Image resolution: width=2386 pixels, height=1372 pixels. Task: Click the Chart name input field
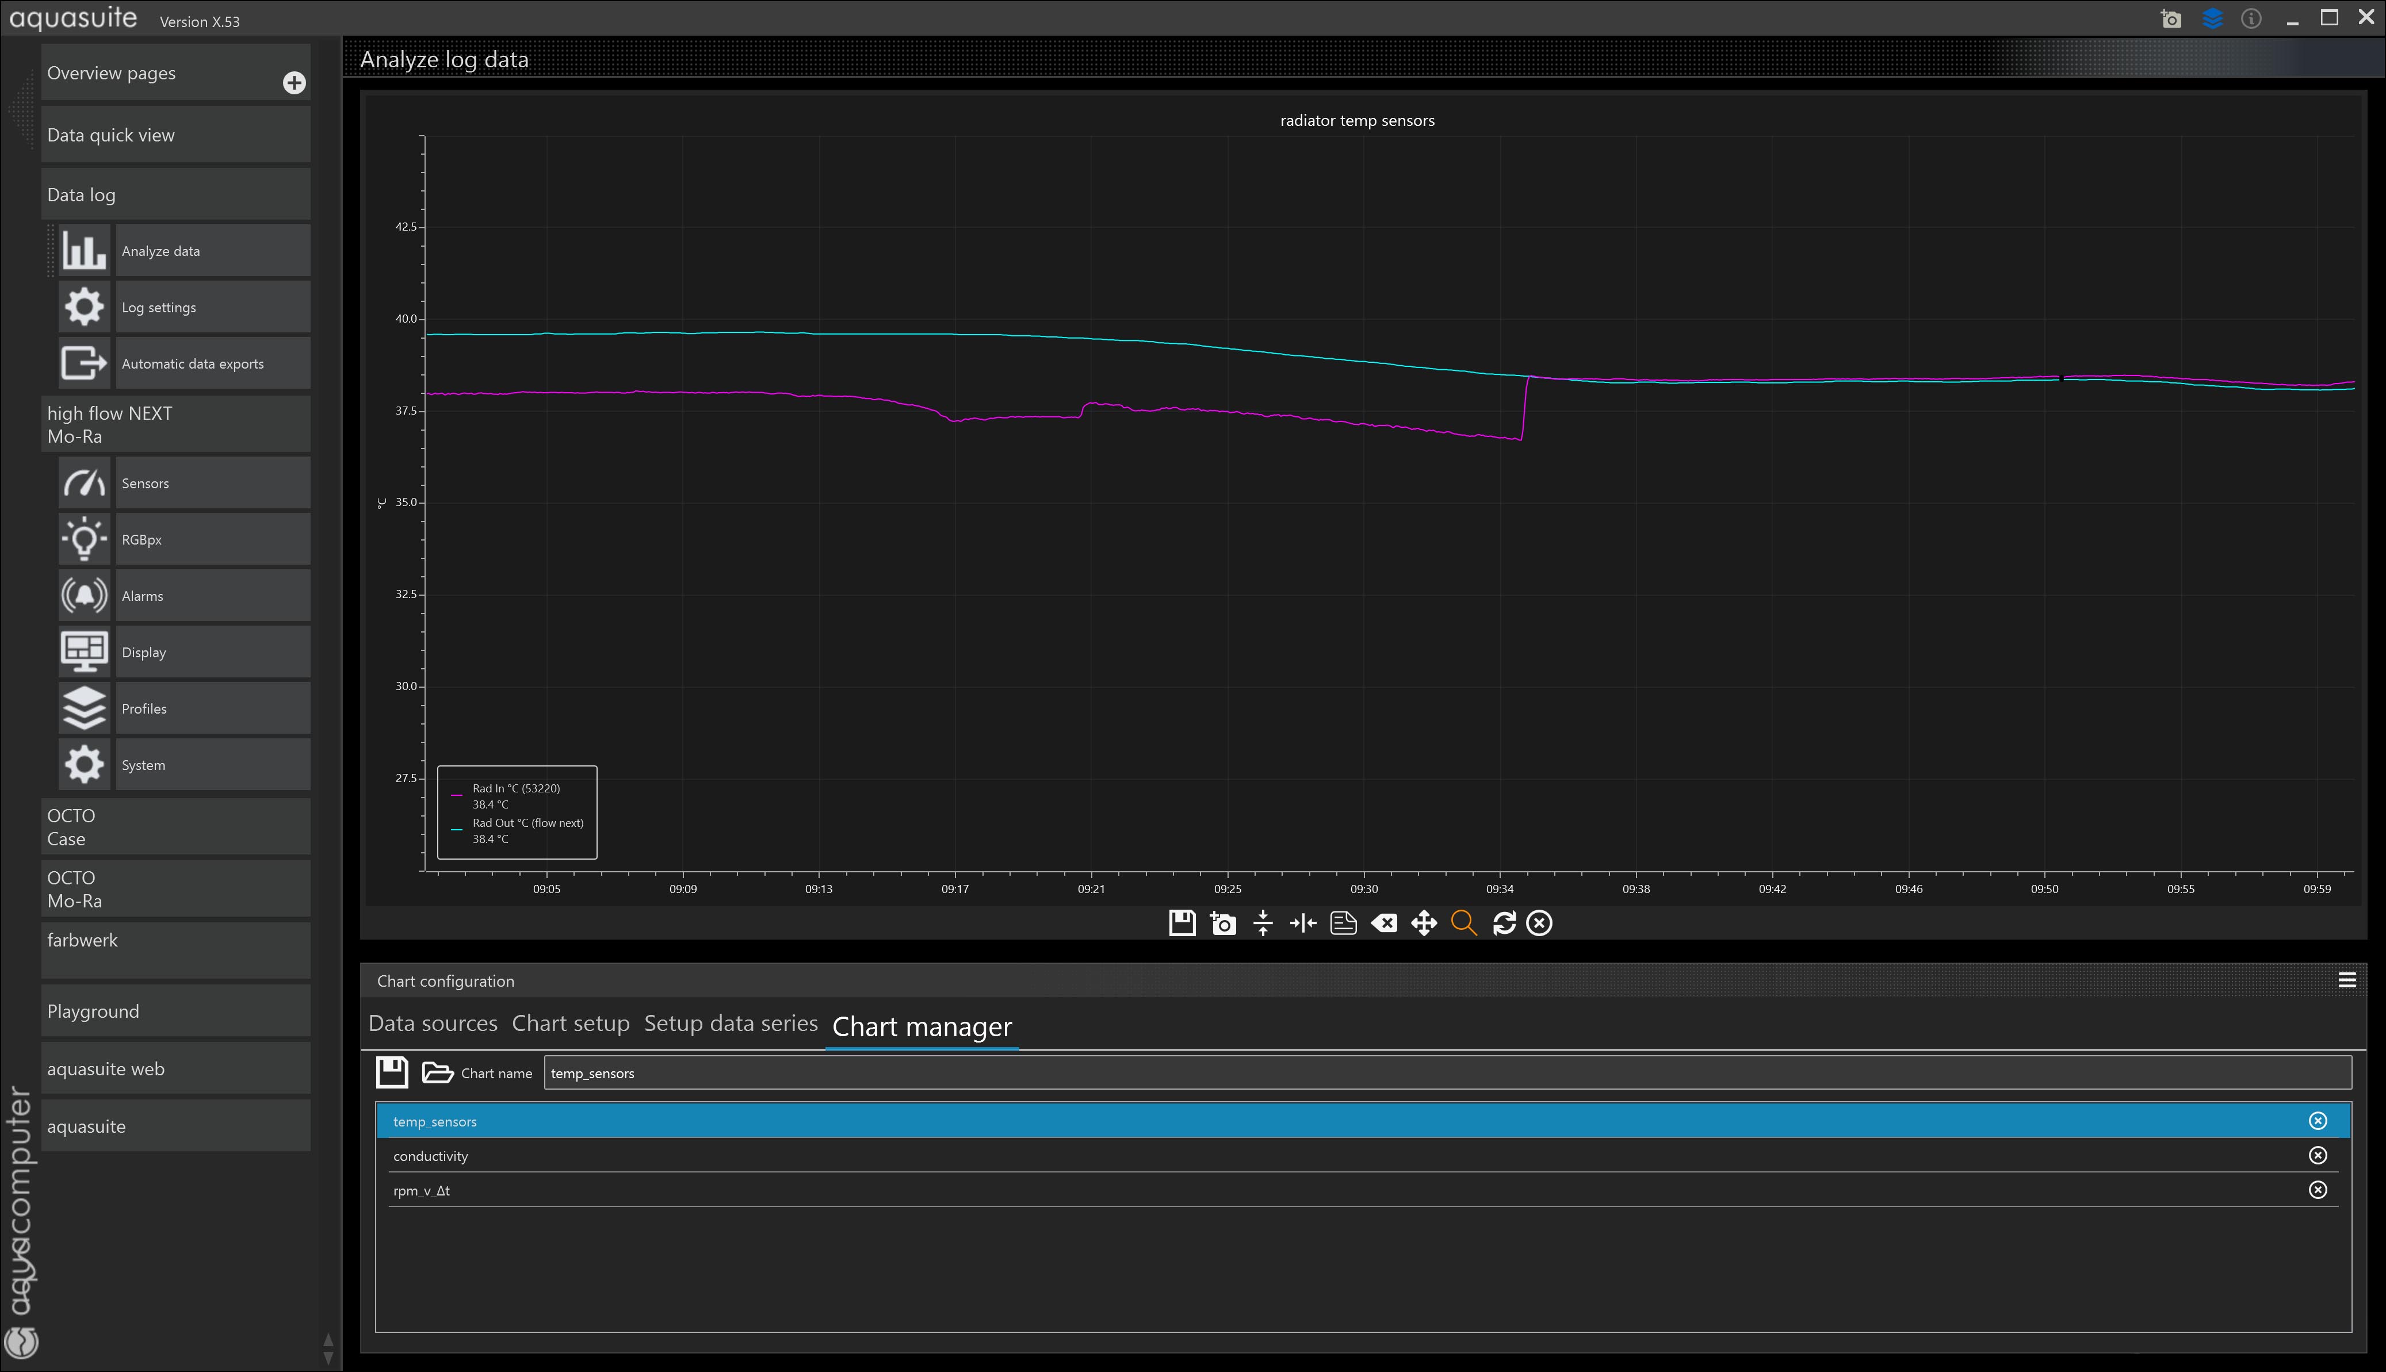pyautogui.click(x=1447, y=1074)
